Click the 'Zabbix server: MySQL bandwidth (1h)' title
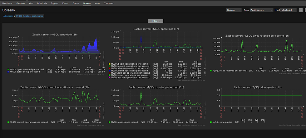 tap(55, 34)
